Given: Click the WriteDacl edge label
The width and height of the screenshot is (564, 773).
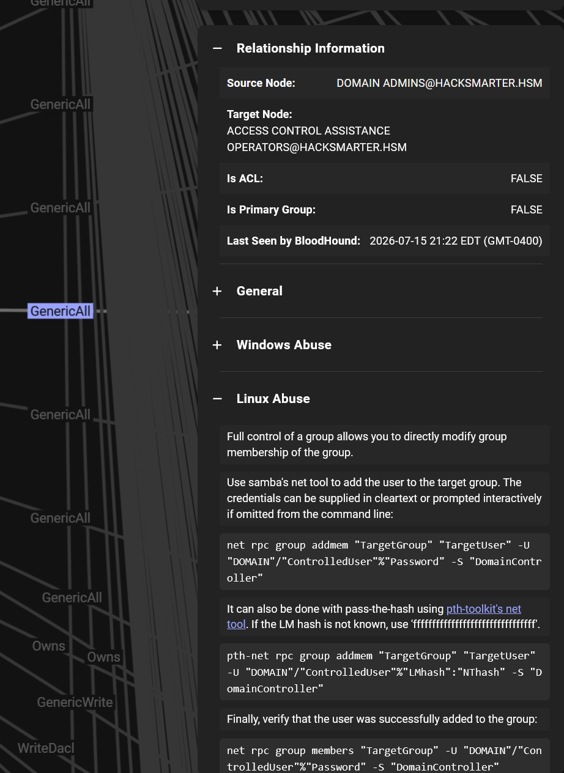Looking at the screenshot, I should click(46, 748).
